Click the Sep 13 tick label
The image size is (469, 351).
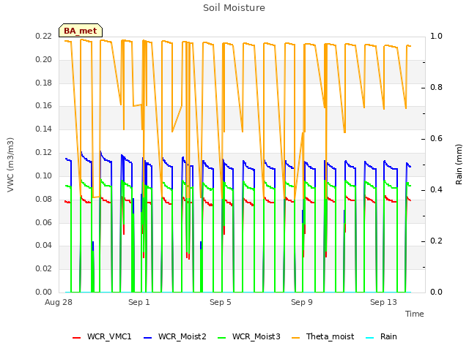pyautogui.click(x=383, y=302)
